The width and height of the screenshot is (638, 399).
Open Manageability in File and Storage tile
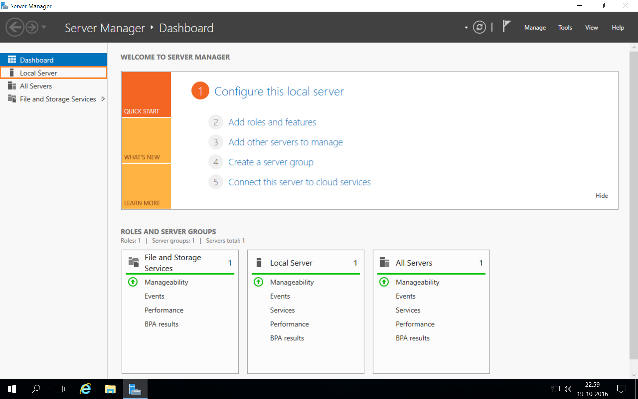coord(166,282)
